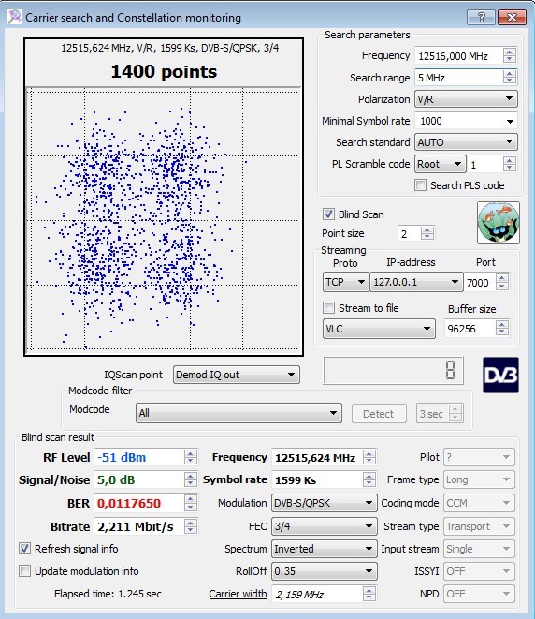Screen dimensions: 535x619
Task: Click the Point size spinner arrows
Action: pos(427,233)
